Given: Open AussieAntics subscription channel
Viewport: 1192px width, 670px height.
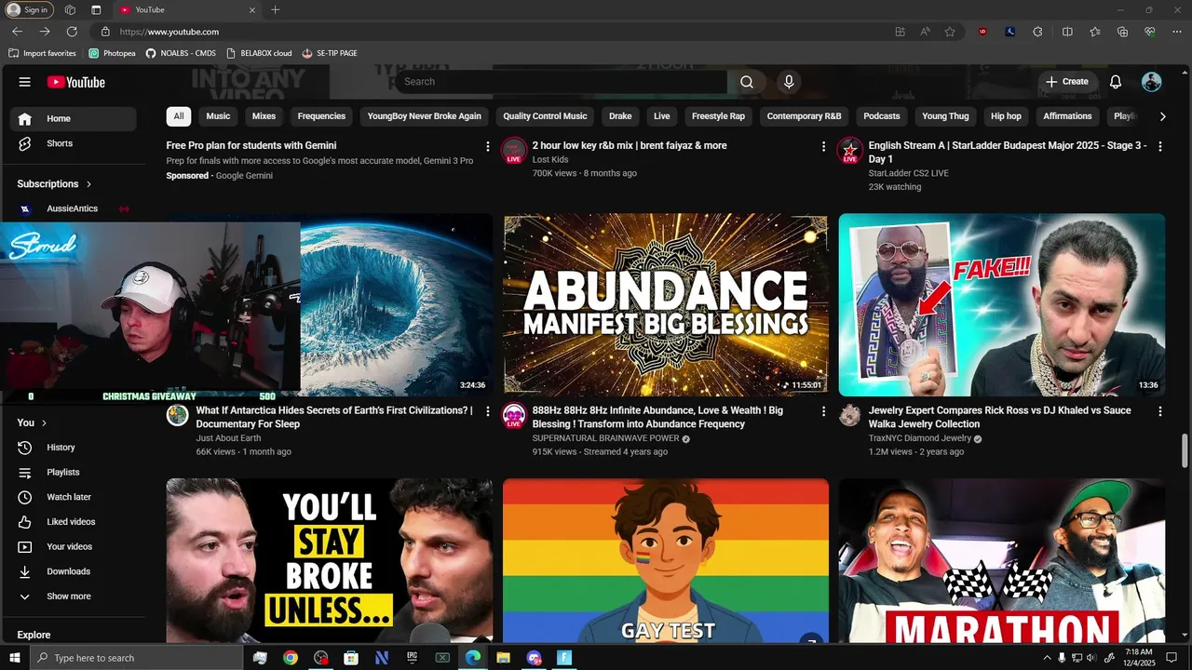Looking at the screenshot, I should [x=73, y=208].
